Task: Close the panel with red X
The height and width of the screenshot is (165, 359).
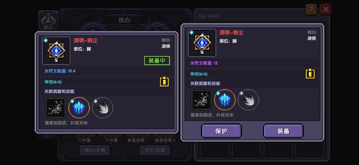Action: 325,10
